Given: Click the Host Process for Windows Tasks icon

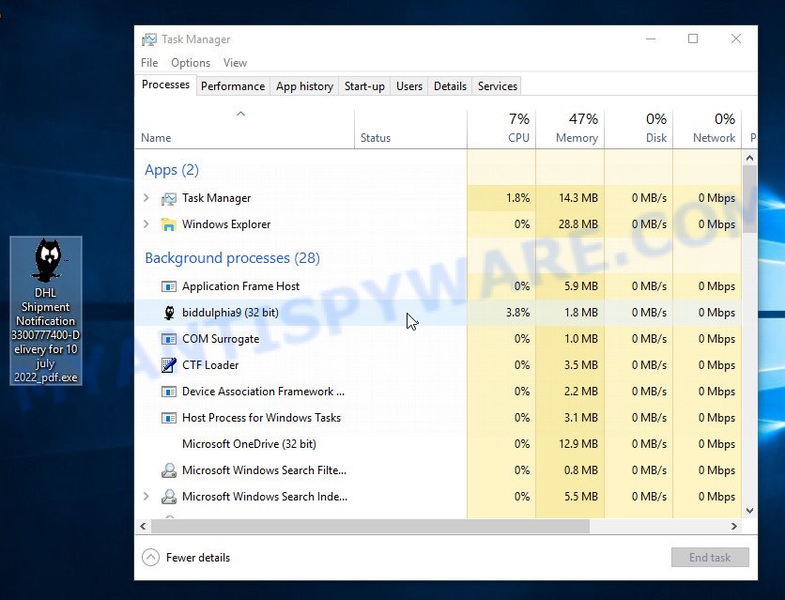Looking at the screenshot, I should click(169, 418).
